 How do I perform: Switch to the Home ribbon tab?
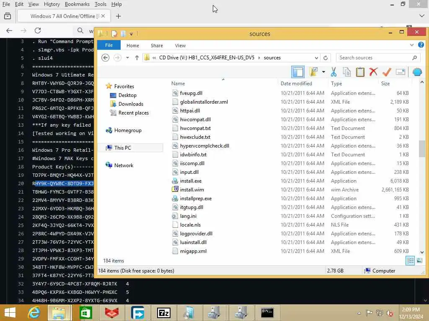pos(133,46)
